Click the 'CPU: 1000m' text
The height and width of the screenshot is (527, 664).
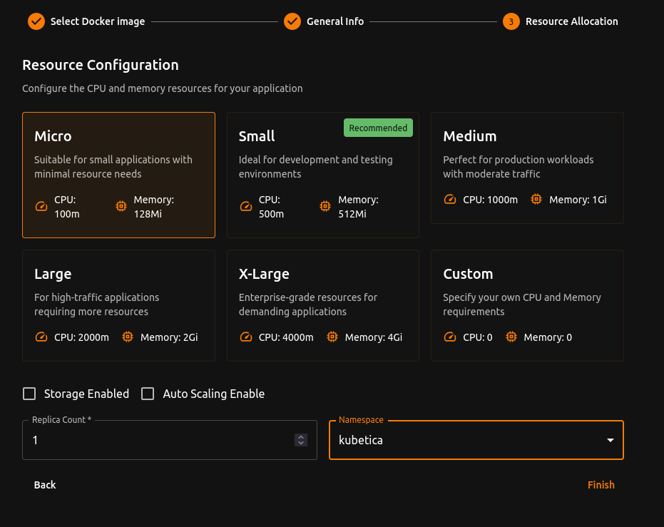491,200
